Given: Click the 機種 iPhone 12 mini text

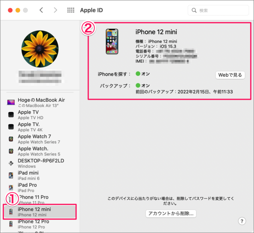Looking at the screenshot, I should click(x=156, y=41).
